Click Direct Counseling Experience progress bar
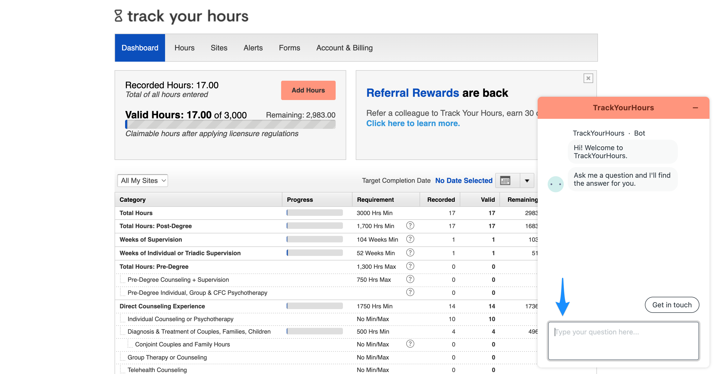 tap(315, 306)
